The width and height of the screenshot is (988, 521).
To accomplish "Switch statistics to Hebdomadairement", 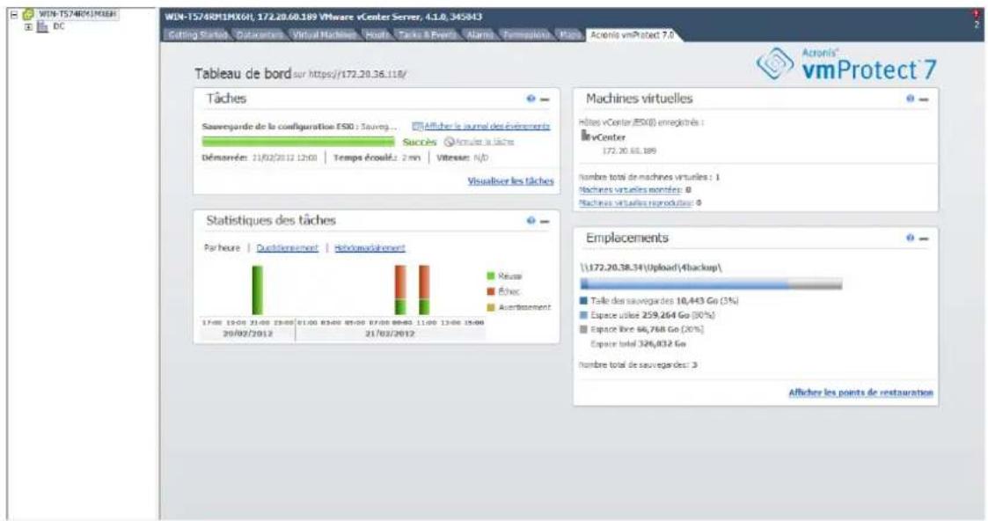I will [370, 248].
